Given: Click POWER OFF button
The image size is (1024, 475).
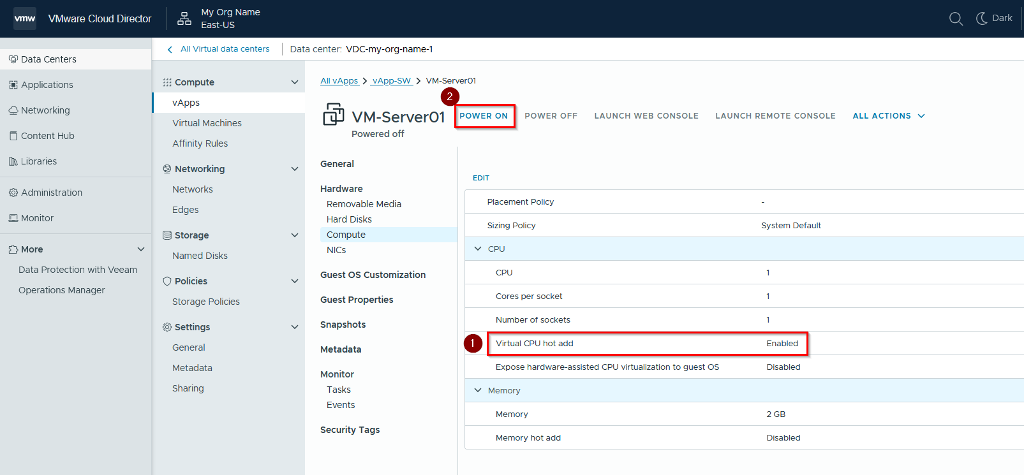Looking at the screenshot, I should 551,116.
